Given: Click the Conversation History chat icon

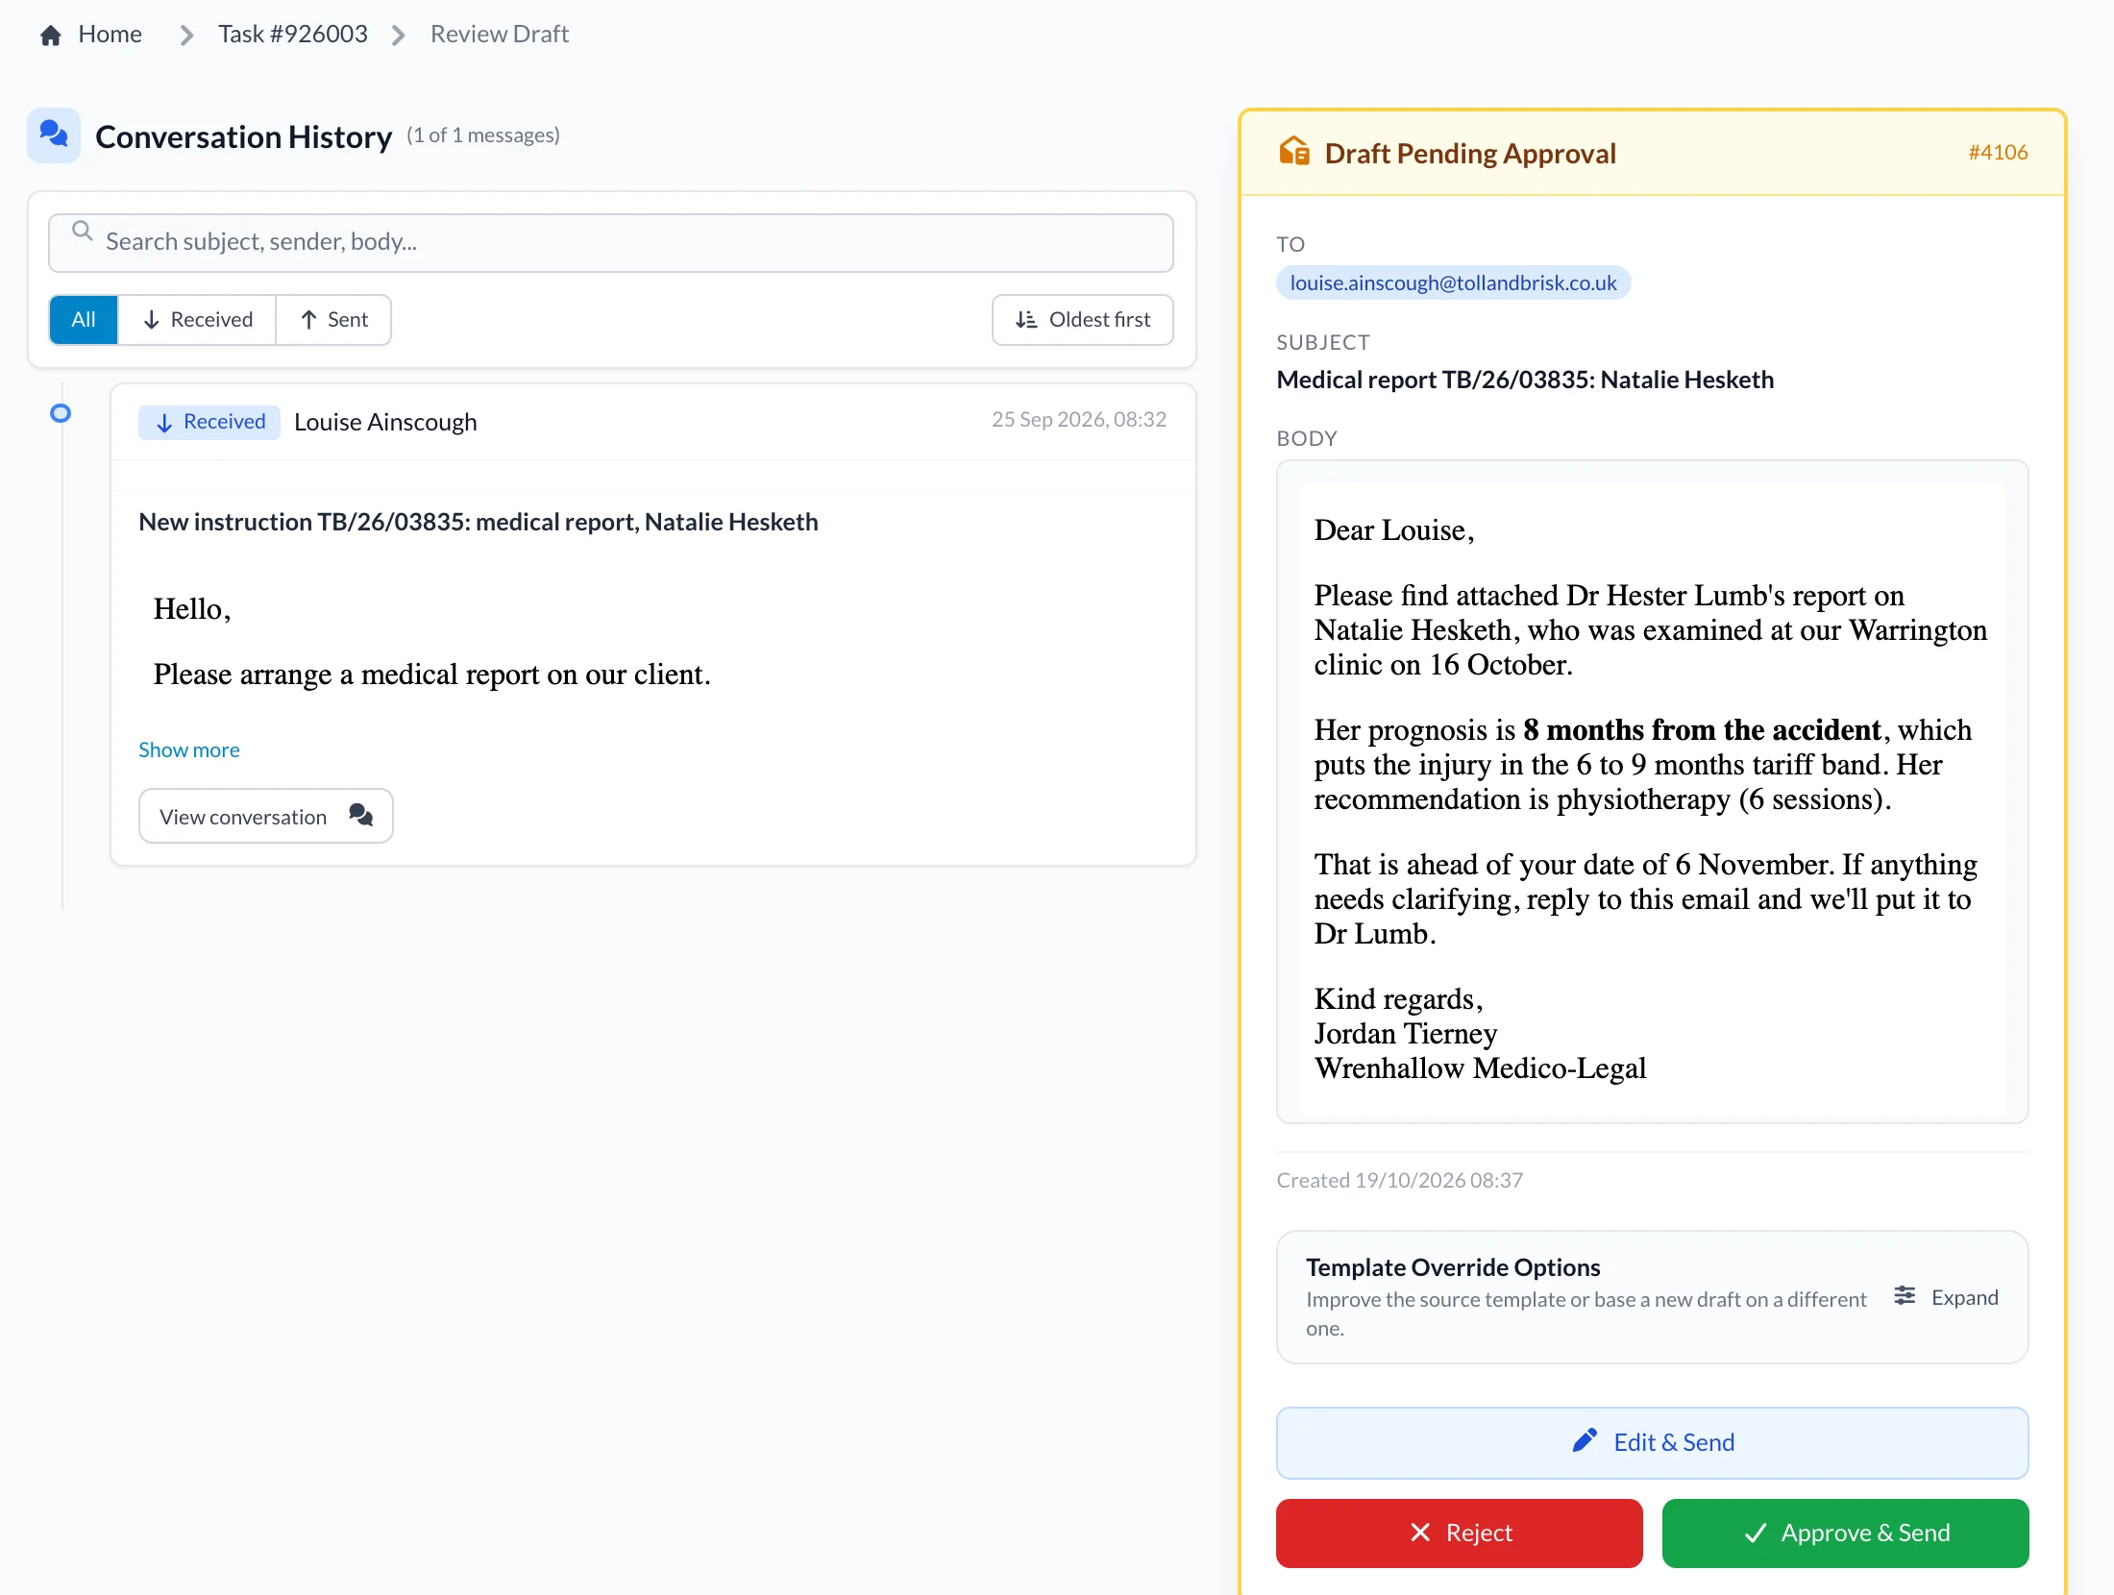Looking at the screenshot, I should click(x=54, y=135).
